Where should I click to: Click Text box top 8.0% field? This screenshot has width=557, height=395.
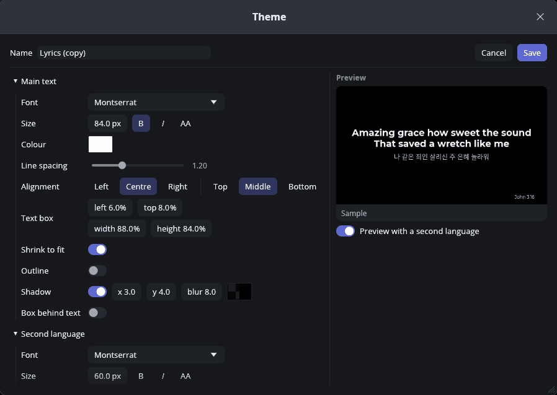160,208
